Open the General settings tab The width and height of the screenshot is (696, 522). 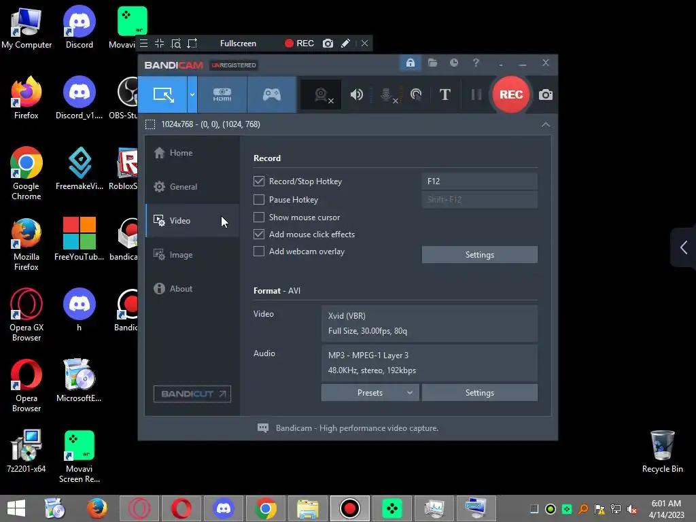click(x=192, y=187)
